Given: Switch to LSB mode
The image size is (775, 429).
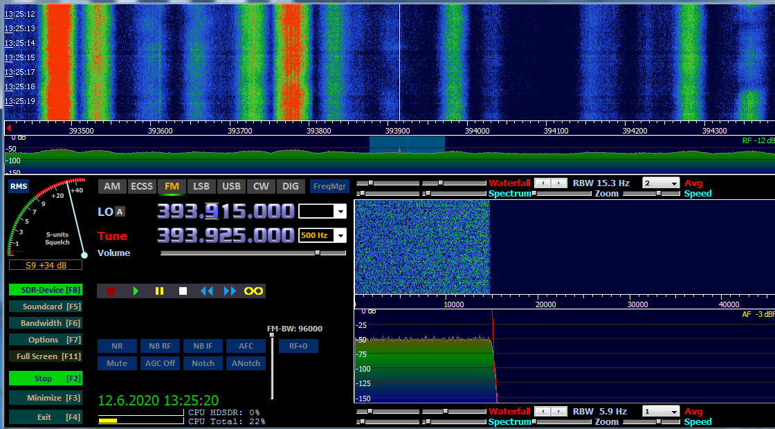Looking at the screenshot, I should pyautogui.click(x=201, y=186).
